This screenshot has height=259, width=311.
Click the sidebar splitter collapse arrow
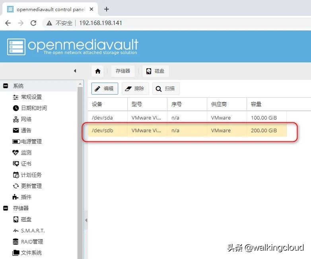[86, 220]
